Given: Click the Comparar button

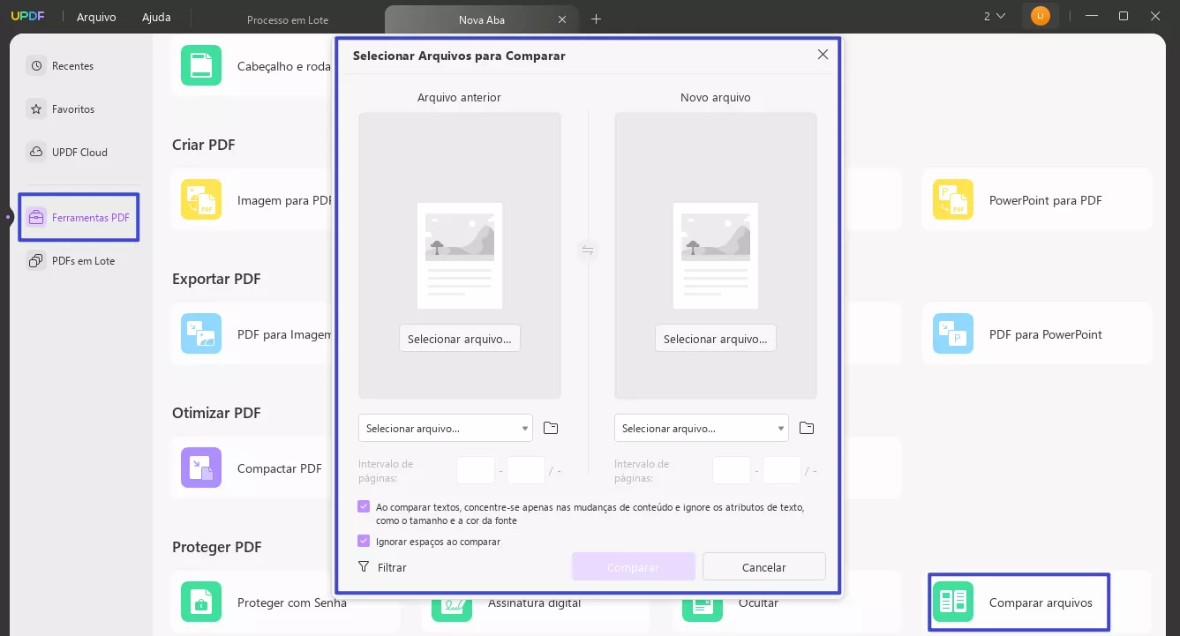Looking at the screenshot, I should coord(634,567).
